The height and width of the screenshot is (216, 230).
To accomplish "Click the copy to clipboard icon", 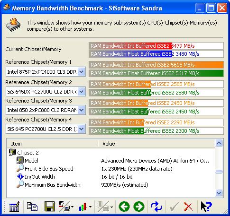I will click(32, 207).
